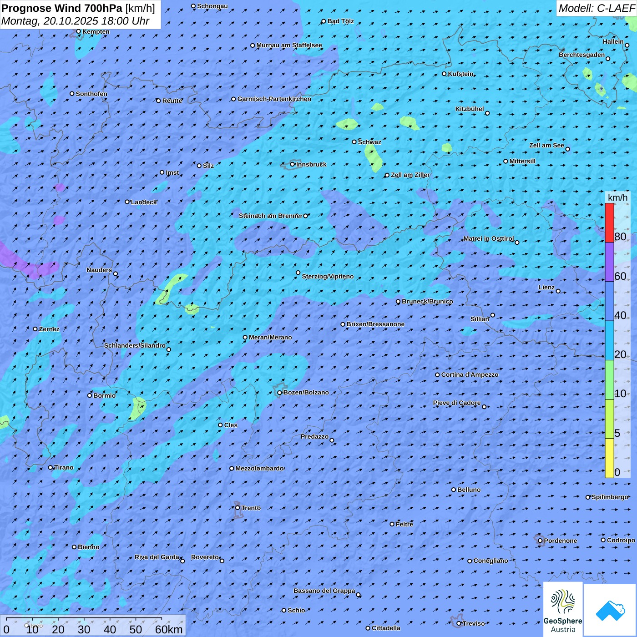Image resolution: width=637 pixels, height=637 pixels.
Task: Click the Innsbruck city label
Action: pos(311,164)
